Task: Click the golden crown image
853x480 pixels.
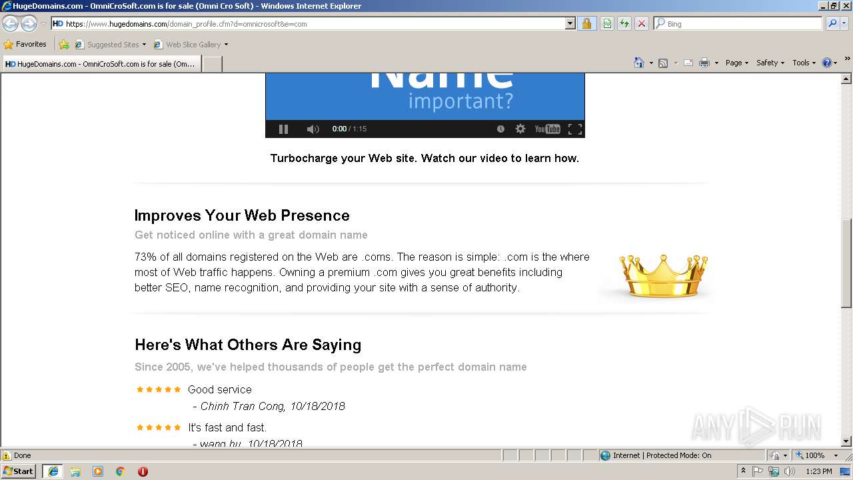Action: coord(662,275)
